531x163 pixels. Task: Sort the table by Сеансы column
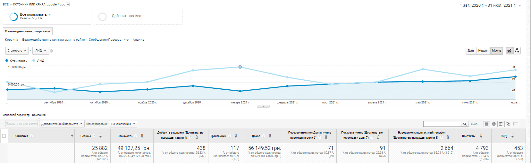(86, 136)
